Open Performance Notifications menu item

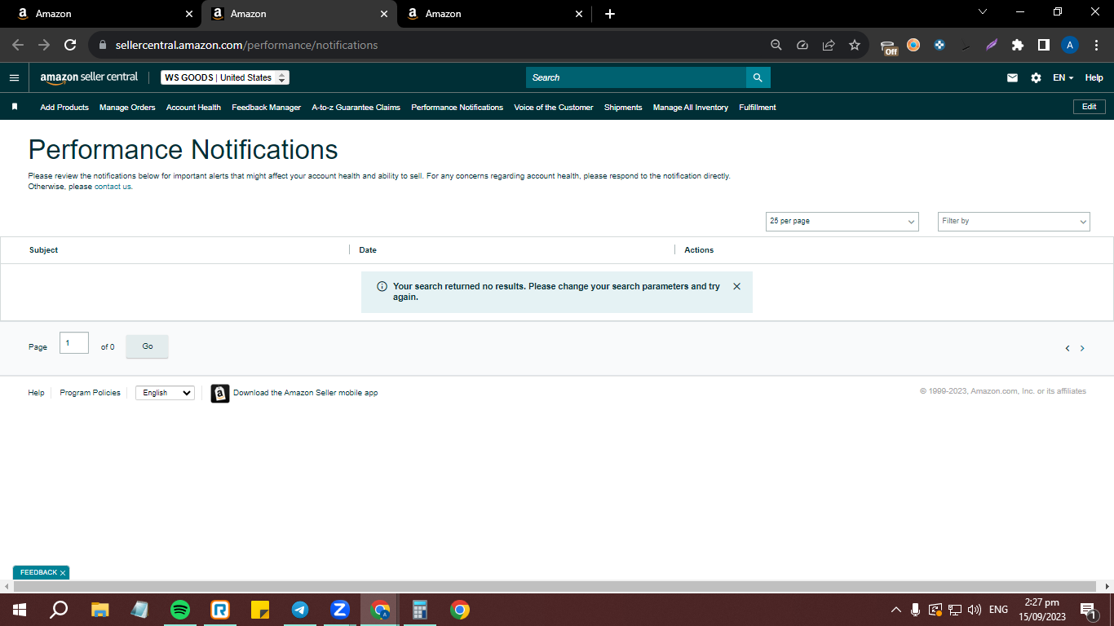coord(457,108)
